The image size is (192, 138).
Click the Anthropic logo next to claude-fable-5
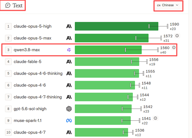69,61
